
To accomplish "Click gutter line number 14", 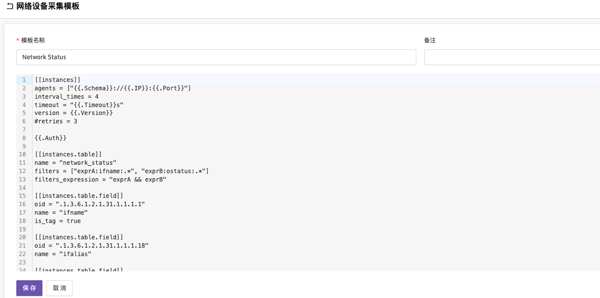I will point(22,188).
